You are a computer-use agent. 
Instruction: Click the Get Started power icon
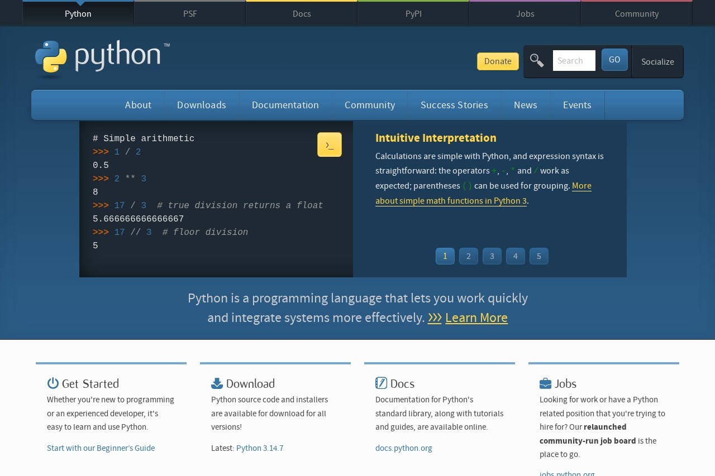[x=53, y=383]
